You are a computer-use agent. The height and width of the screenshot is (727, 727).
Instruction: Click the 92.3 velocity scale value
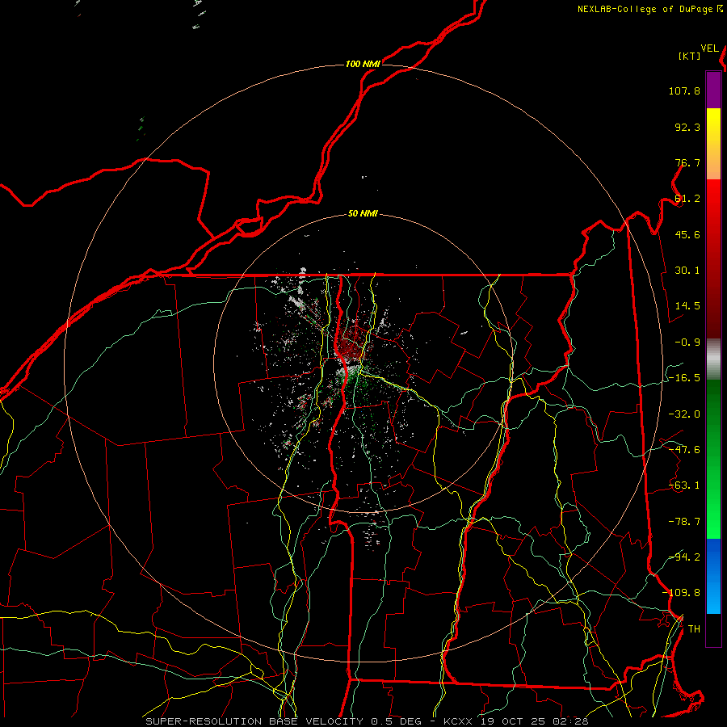pyautogui.click(x=687, y=127)
